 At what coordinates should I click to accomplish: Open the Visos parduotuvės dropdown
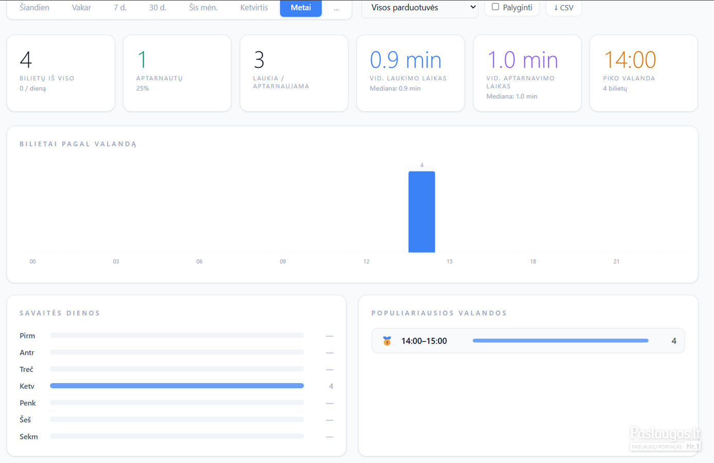[420, 8]
